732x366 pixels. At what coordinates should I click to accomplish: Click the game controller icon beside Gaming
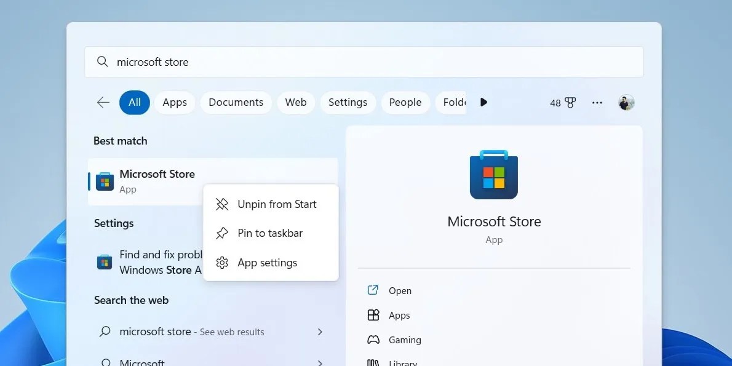click(373, 340)
